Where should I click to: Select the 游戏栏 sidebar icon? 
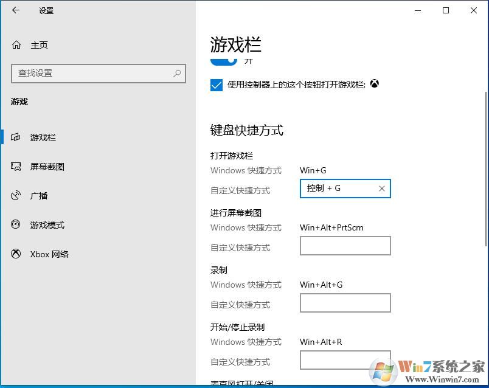pos(16,137)
